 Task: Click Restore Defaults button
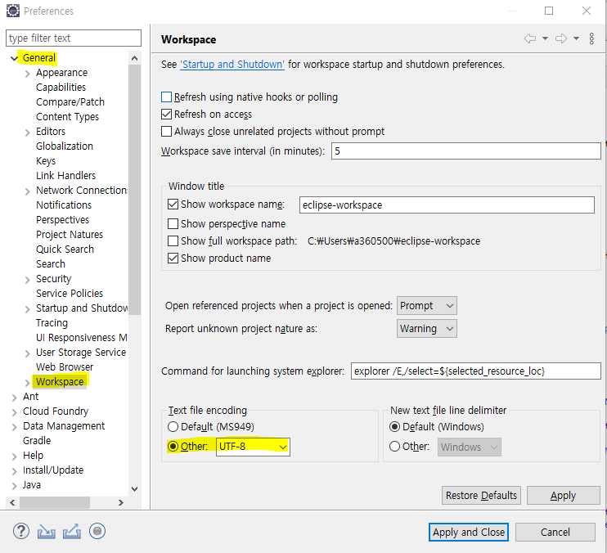pos(481,496)
